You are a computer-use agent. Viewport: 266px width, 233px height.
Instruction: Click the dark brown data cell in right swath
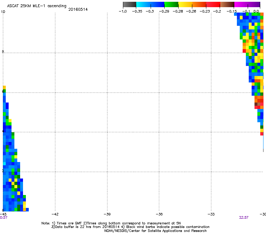click(x=256, y=104)
